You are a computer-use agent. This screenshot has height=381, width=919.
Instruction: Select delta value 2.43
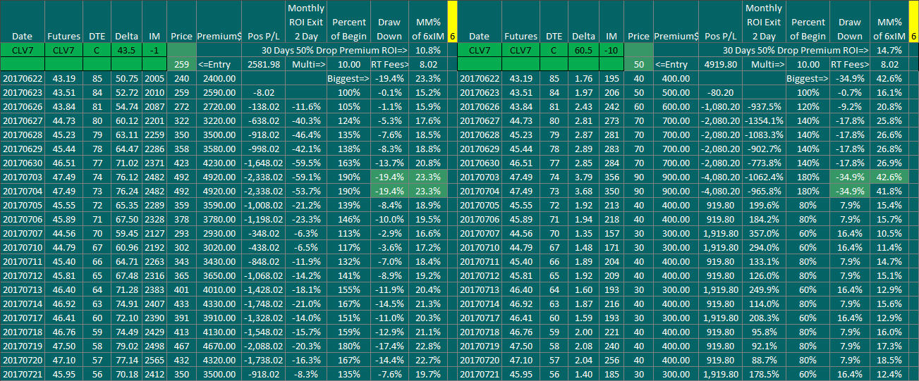coord(583,105)
